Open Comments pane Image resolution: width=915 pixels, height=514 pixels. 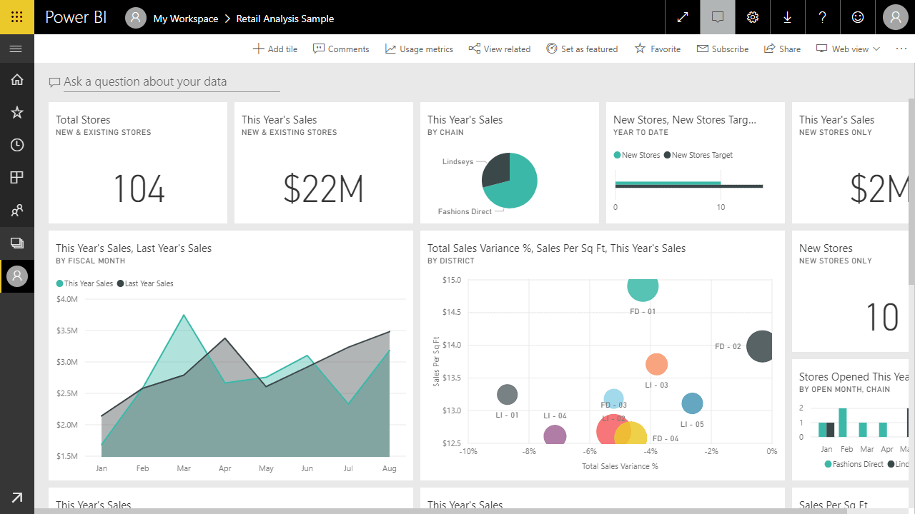(341, 49)
